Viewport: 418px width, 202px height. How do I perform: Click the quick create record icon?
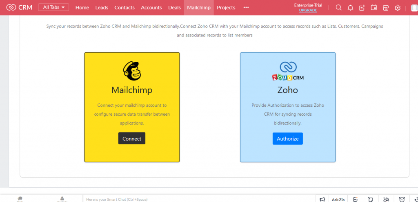click(362, 7)
